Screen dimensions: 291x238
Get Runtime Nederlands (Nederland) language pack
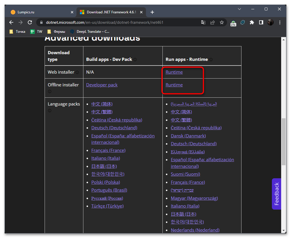pos(195,230)
